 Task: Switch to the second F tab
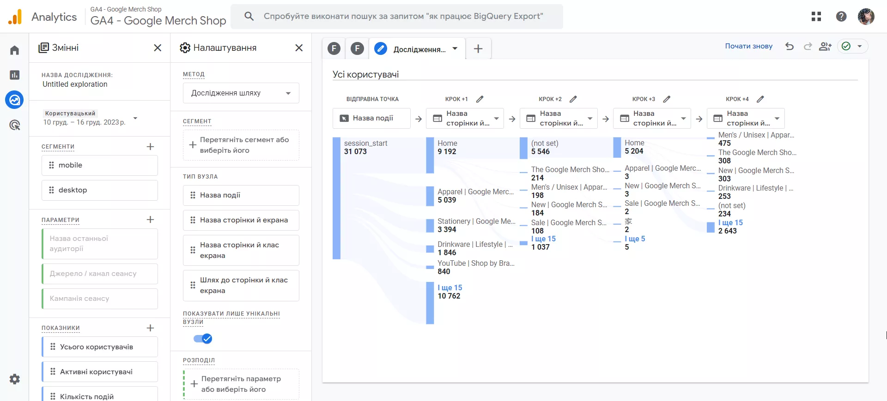[x=357, y=48]
